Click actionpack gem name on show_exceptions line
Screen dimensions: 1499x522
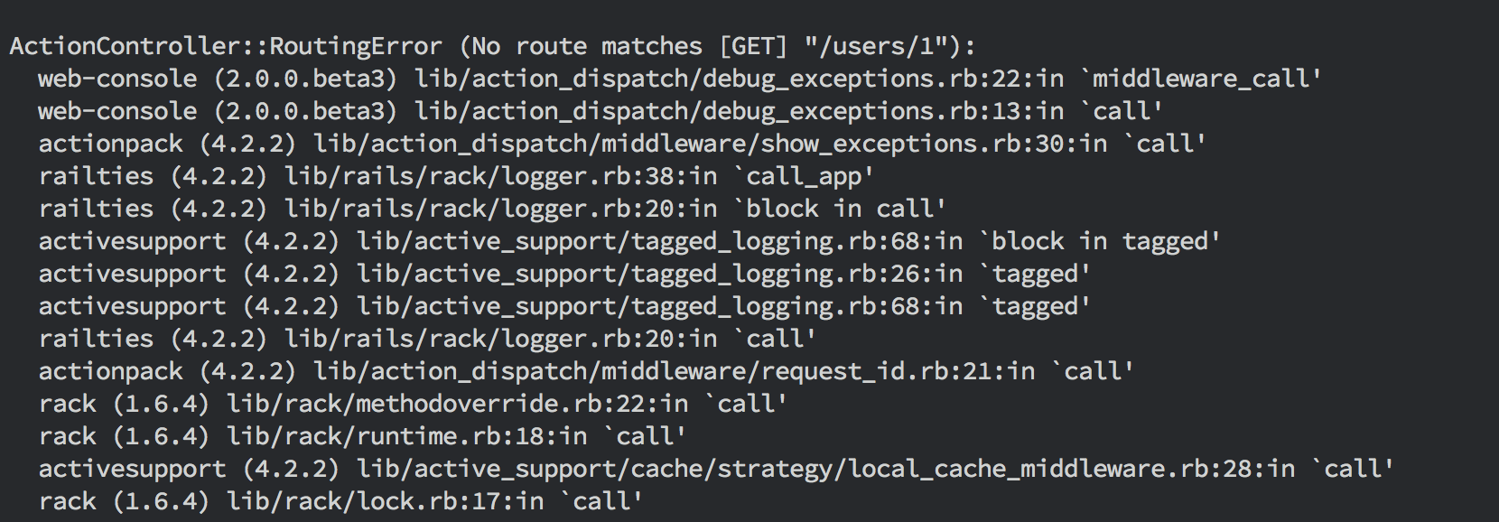click(110, 144)
